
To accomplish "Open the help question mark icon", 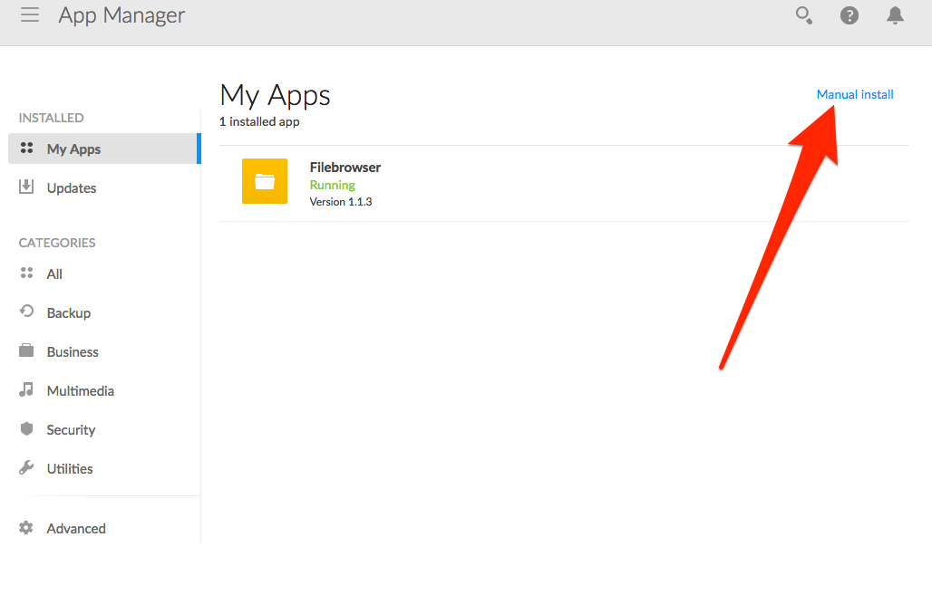I will (849, 15).
